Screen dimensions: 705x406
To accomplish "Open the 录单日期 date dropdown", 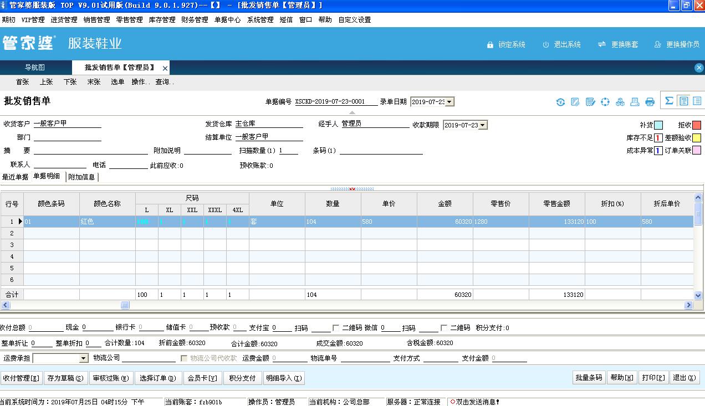I will 449,102.
